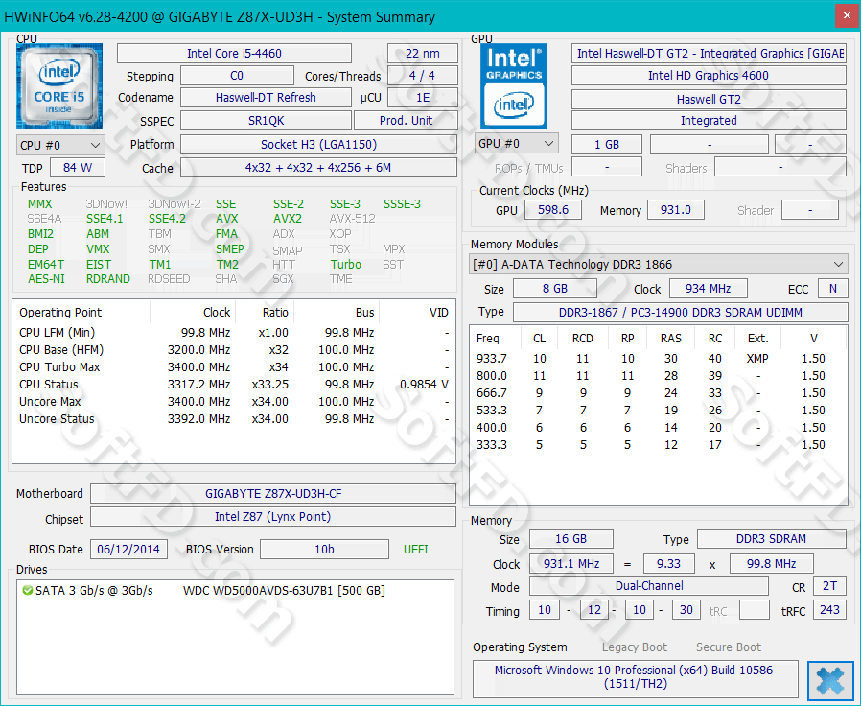Click the total memory size 16 GB field
Screen dimensions: 861x706
[x=571, y=539]
